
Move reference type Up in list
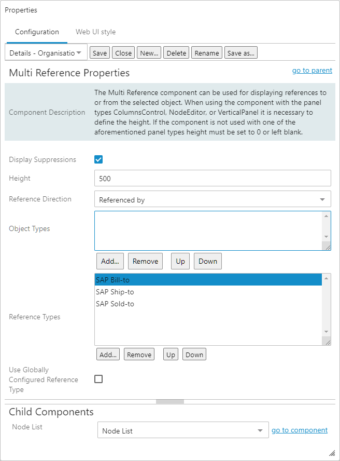170,355
